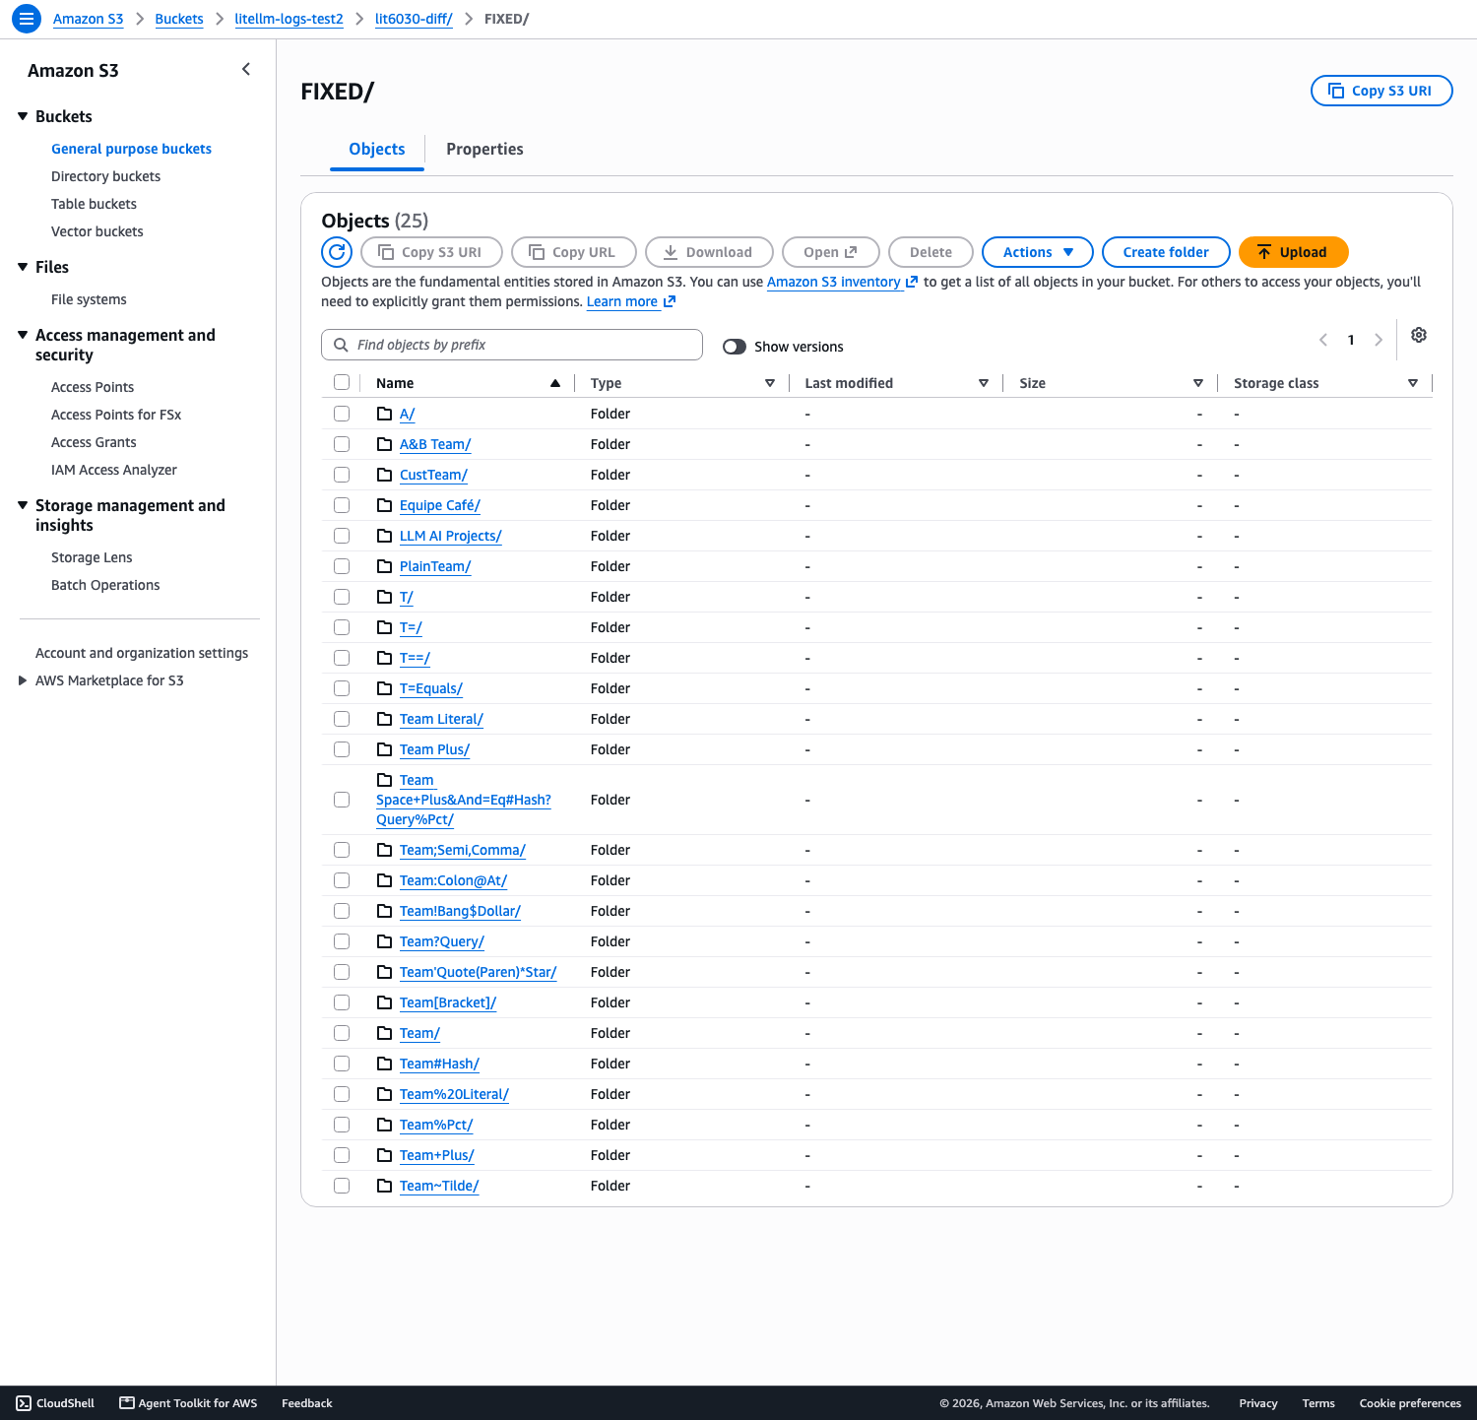Select all objects with header checkbox
Viewport: 1477px width, 1420px height.
[342, 382]
